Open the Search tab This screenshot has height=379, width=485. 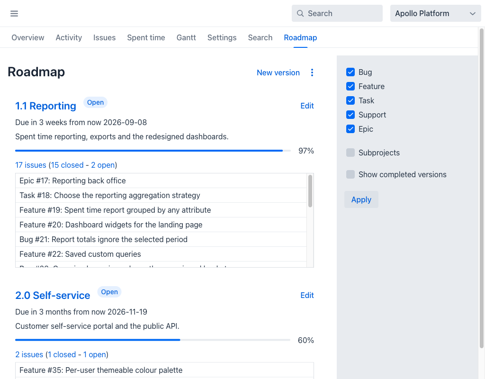coord(260,37)
